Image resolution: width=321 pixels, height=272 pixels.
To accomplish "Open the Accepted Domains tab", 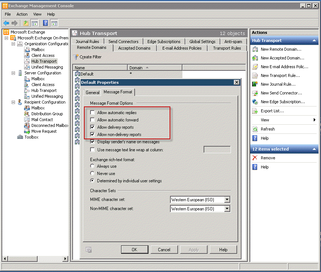I will [134, 48].
